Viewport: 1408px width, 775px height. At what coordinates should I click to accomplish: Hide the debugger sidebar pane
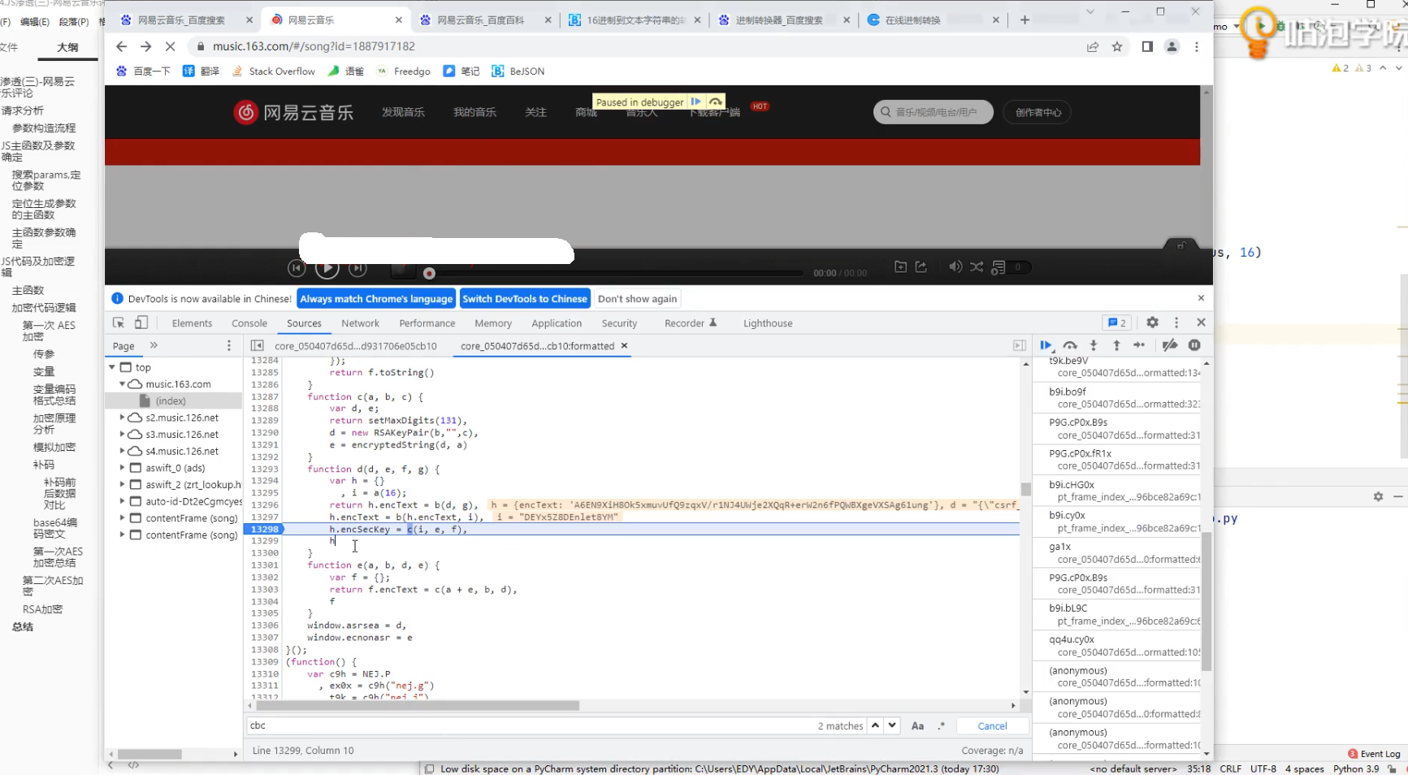point(1020,345)
